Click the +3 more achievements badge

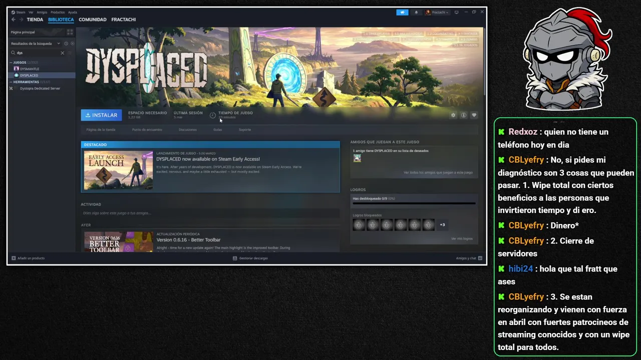click(442, 225)
